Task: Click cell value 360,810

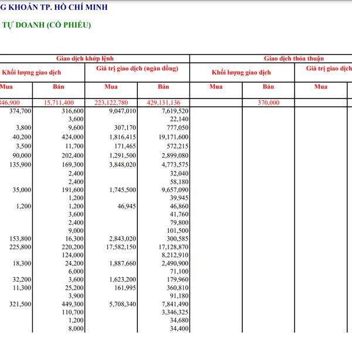Action: pos(178,288)
